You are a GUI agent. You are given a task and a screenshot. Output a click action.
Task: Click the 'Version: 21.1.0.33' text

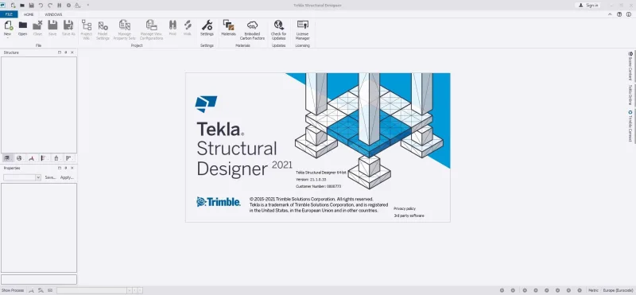pyautogui.click(x=311, y=180)
